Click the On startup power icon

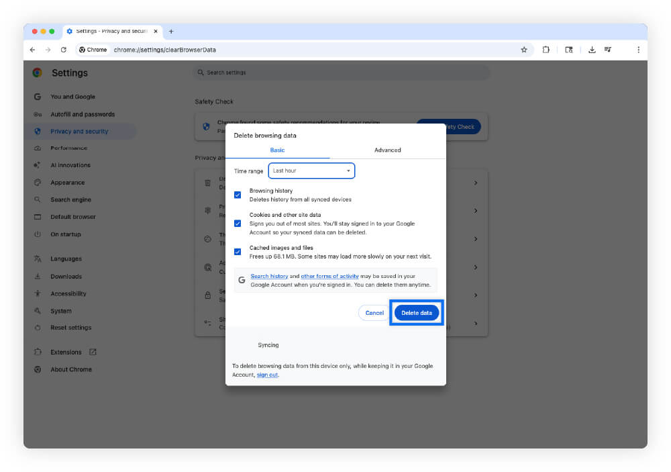coord(38,234)
